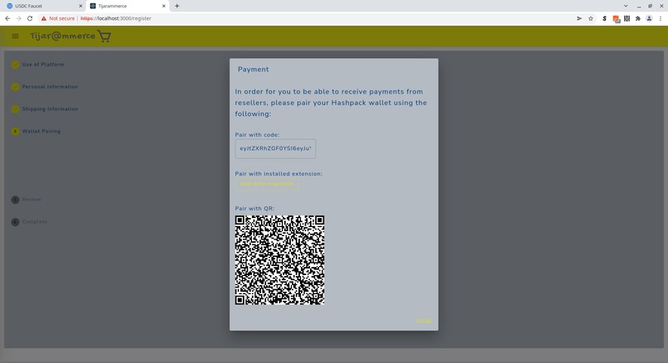The image size is (668, 363).
Task: Go forward in browser history
Action: pyautogui.click(x=19, y=18)
